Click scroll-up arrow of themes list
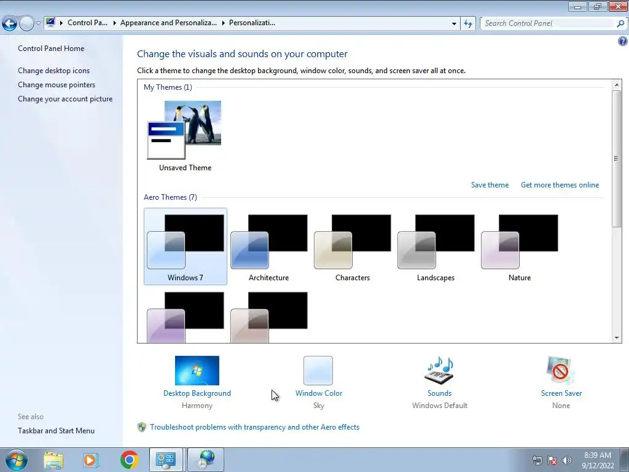Viewport: 629px width, 472px height. pyautogui.click(x=617, y=85)
